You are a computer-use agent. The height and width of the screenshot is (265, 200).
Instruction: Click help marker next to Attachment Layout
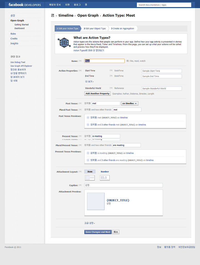point(80,172)
